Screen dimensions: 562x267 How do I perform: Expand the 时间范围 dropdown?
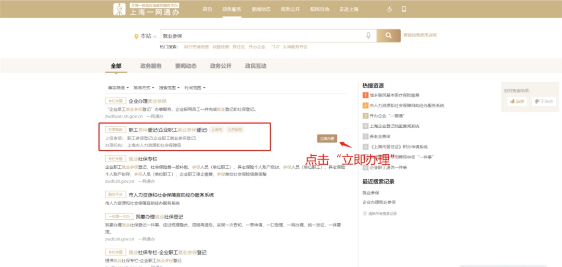pos(195,88)
